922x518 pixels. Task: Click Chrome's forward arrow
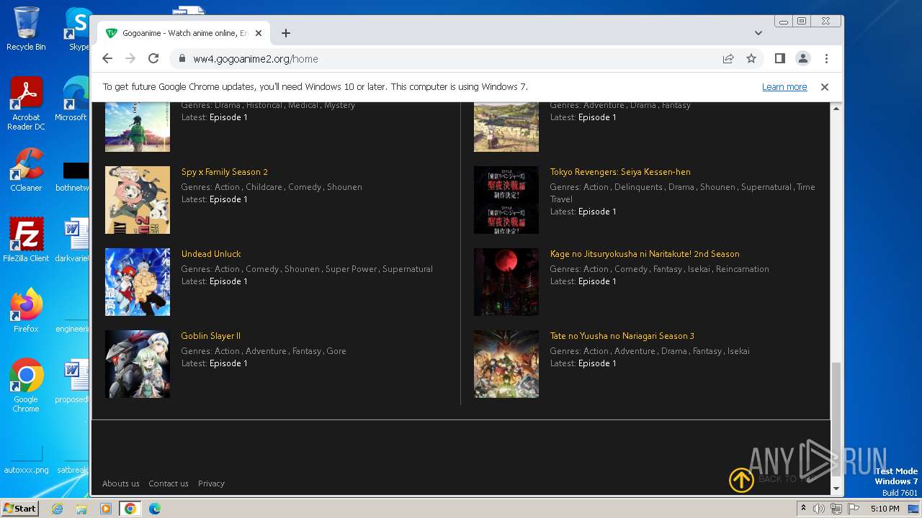click(x=130, y=59)
